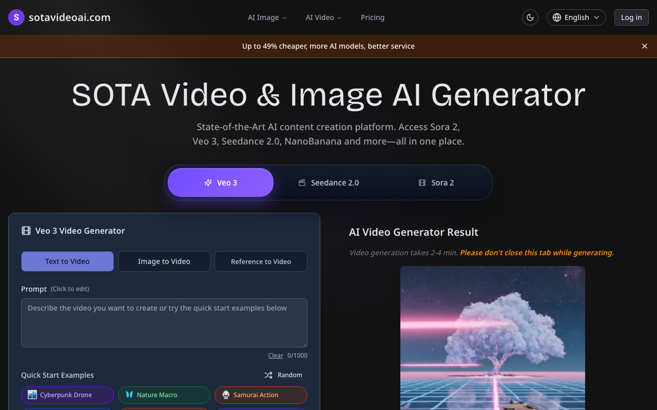Select the Veo 3 model tab
657x410 pixels.
pos(221,182)
